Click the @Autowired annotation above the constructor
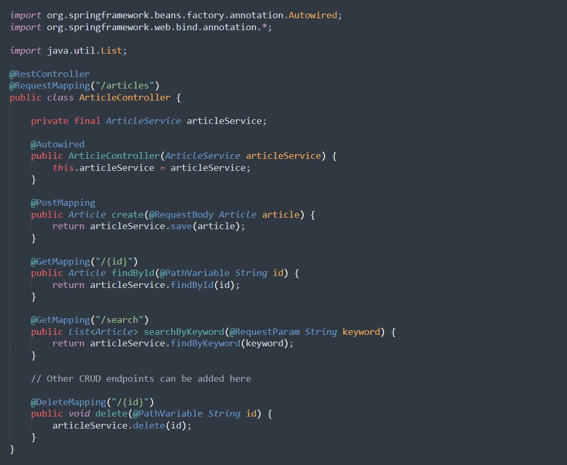The image size is (567, 465). click(x=57, y=144)
